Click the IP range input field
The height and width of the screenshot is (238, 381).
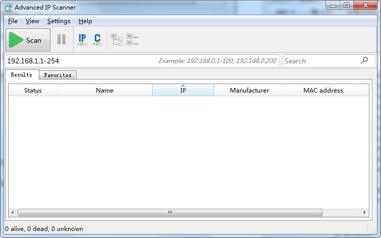(x=81, y=60)
